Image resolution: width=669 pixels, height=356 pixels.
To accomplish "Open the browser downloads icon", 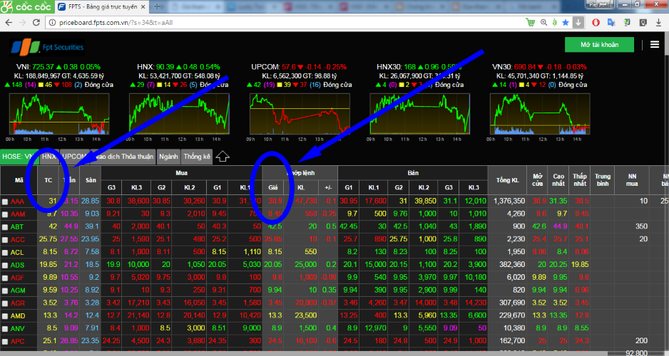I will tap(658, 23).
